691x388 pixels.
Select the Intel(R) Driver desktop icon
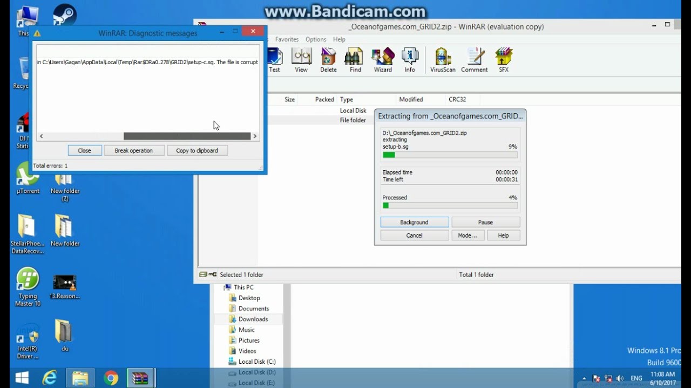coord(28,342)
